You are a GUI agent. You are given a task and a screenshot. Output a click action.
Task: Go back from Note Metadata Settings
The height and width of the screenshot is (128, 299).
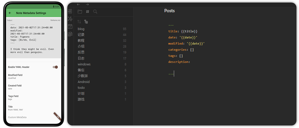click(x=10, y=13)
